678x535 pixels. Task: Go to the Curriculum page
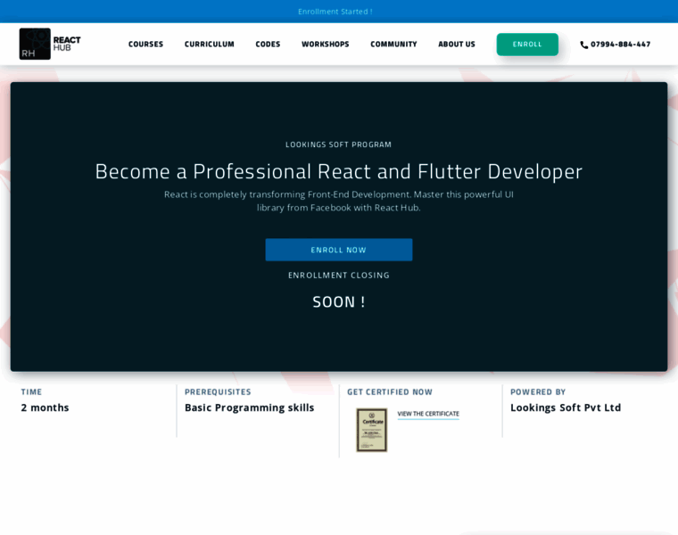[x=210, y=44]
